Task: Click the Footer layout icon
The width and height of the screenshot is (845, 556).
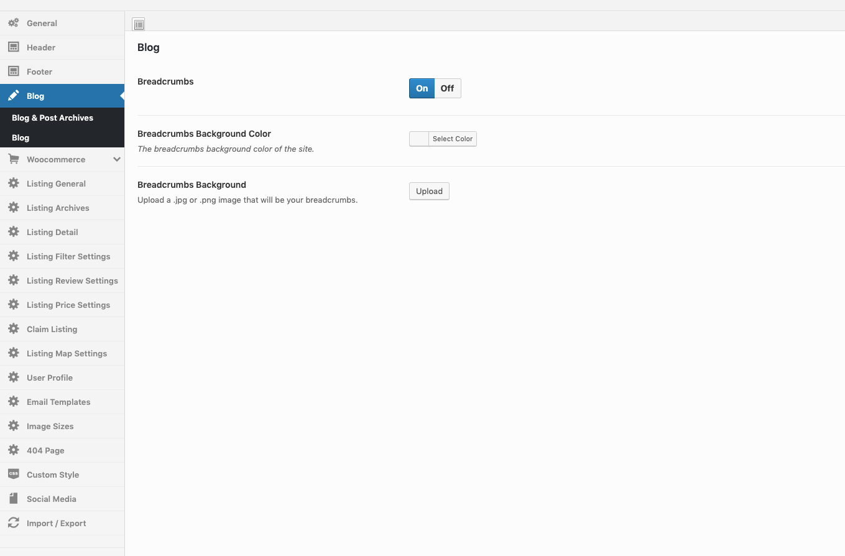Action: pyautogui.click(x=13, y=72)
